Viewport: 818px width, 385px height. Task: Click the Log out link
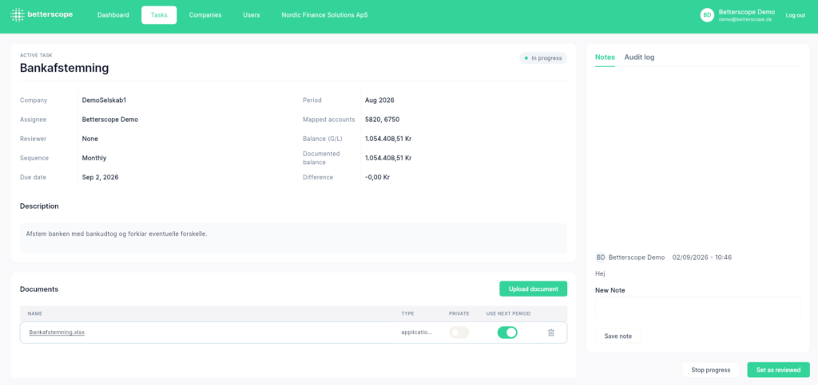(795, 15)
